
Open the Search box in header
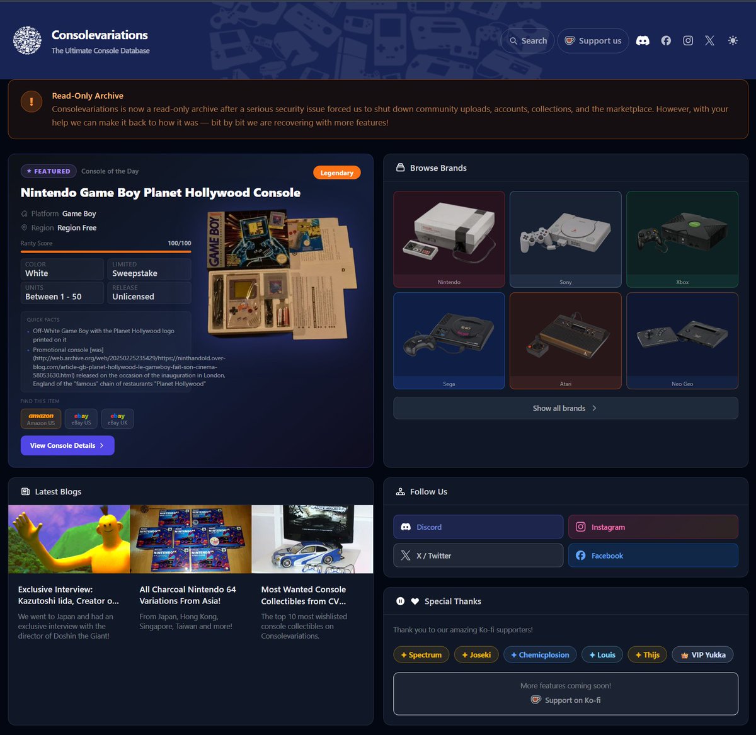tap(528, 41)
